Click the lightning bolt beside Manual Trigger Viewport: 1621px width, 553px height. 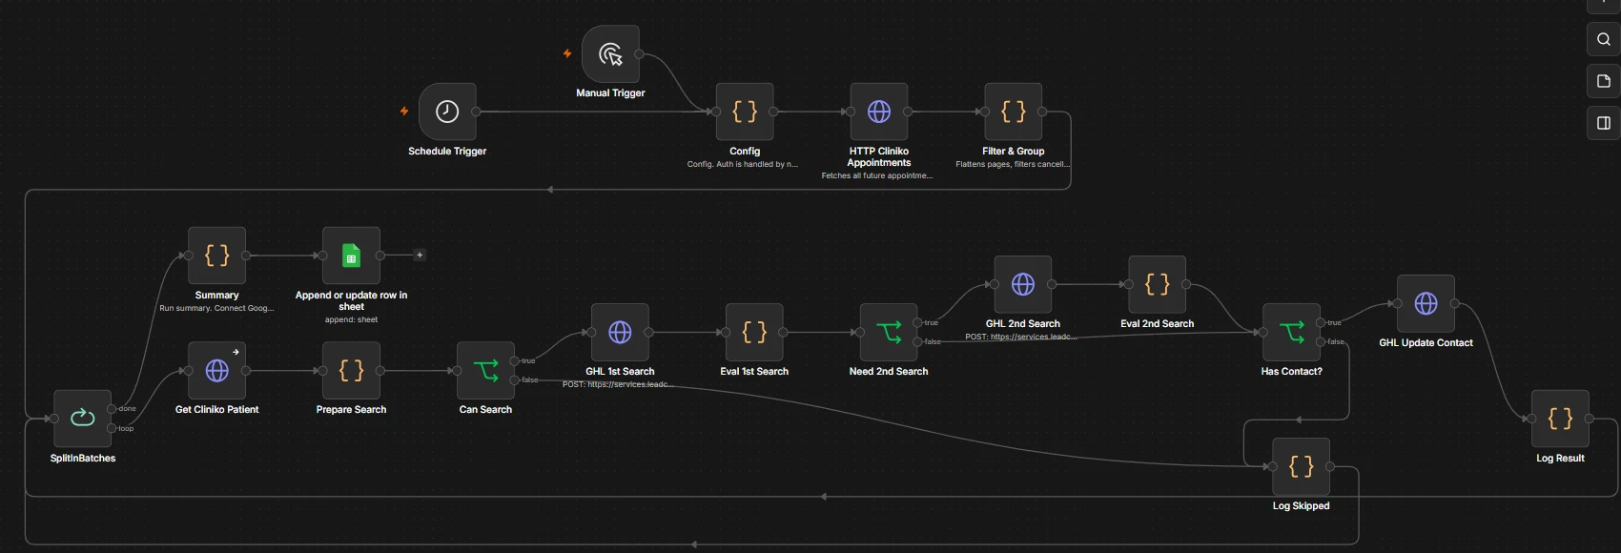(x=567, y=53)
